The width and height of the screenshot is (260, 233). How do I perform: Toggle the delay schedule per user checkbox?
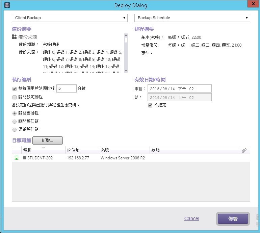coord(15,89)
